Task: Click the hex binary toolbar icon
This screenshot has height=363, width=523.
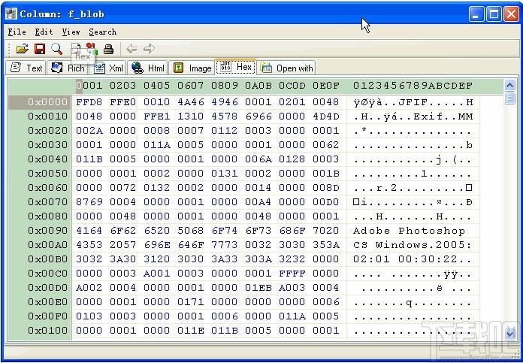Action: 92,49
